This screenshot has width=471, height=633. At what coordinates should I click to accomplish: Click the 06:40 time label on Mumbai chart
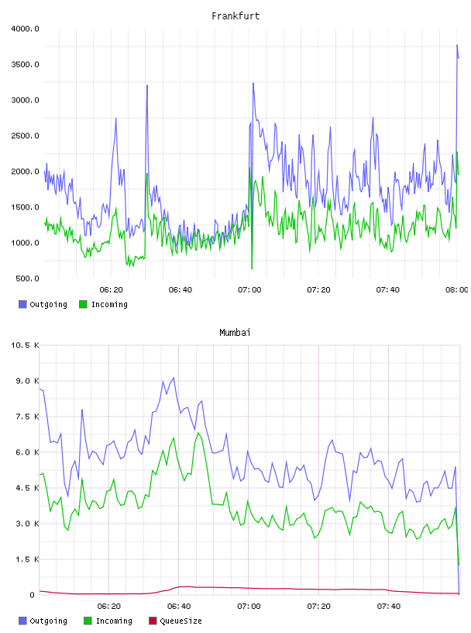click(x=179, y=607)
